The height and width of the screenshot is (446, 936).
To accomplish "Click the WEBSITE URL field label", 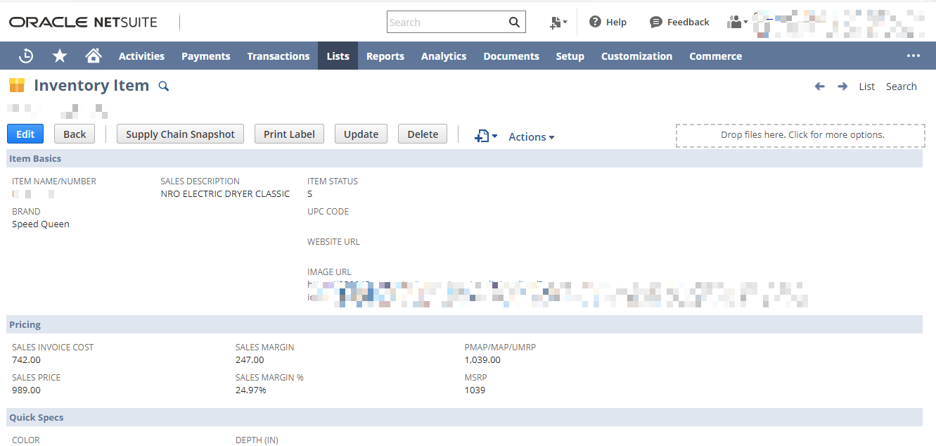I will (333, 241).
